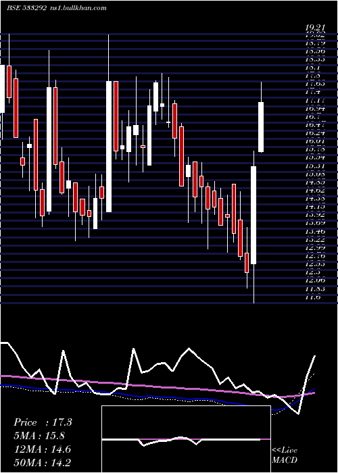Click the '14.62' price axis label
Screen dimensions: 338x473
[x=315, y=191]
